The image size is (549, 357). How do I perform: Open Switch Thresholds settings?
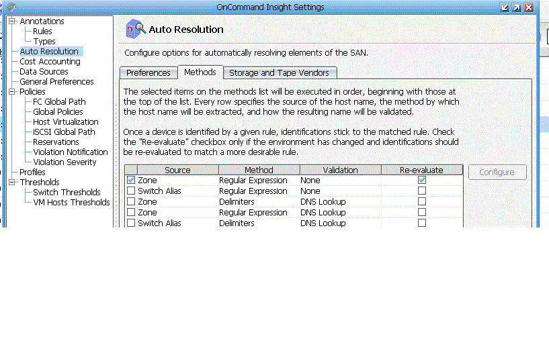[67, 193]
